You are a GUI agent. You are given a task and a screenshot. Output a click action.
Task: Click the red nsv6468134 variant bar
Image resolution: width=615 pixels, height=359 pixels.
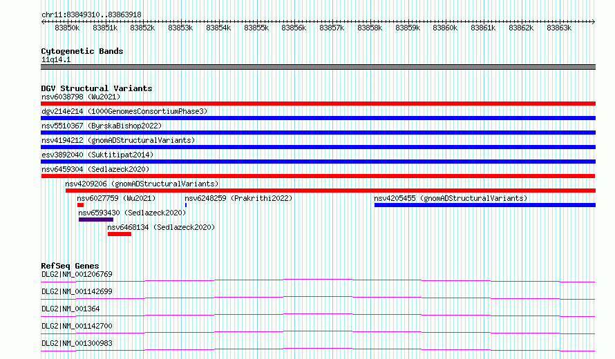(120, 234)
